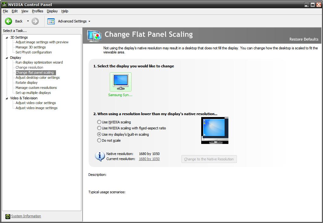Open Adjust video color settings

(x=36, y=103)
